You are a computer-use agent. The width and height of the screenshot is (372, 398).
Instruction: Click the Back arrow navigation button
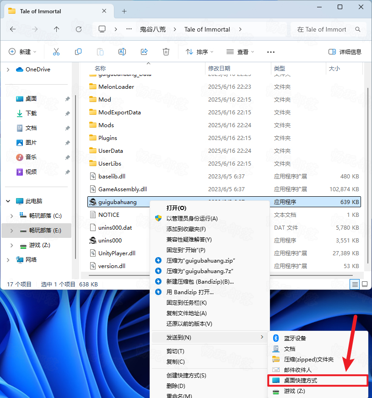(x=13, y=29)
